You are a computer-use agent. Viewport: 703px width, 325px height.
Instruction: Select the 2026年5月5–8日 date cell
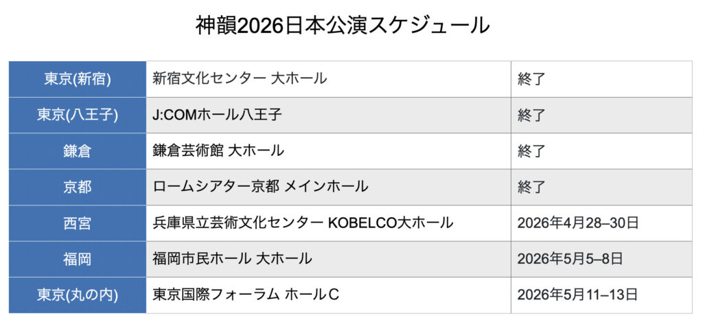point(570,259)
